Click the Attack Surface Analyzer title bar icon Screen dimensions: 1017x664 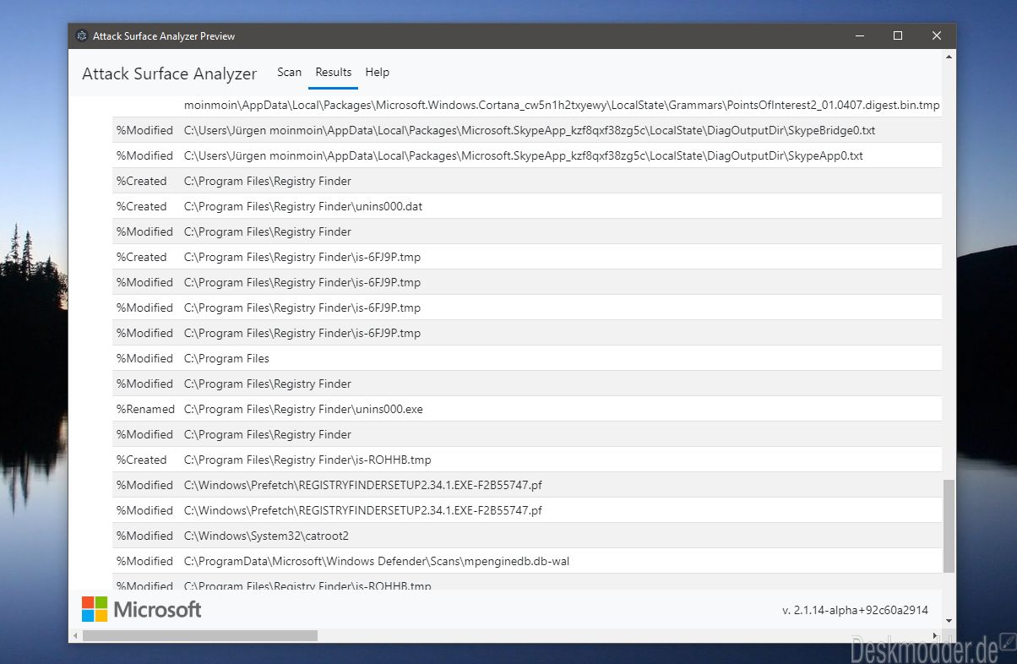pos(82,36)
